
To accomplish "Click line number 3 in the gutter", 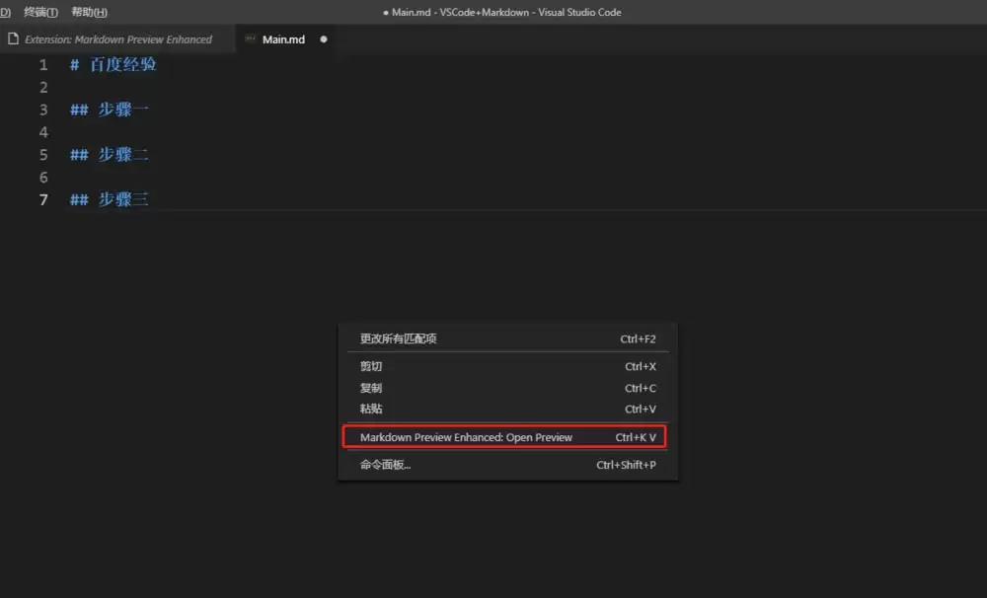I will coord(43,110).
